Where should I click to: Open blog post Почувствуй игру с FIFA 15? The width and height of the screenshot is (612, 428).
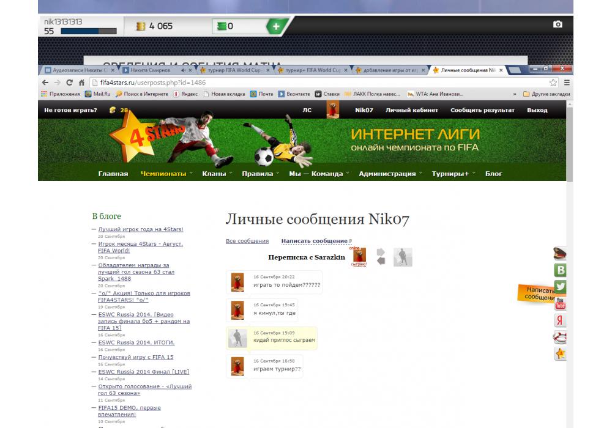click(136, 357)
